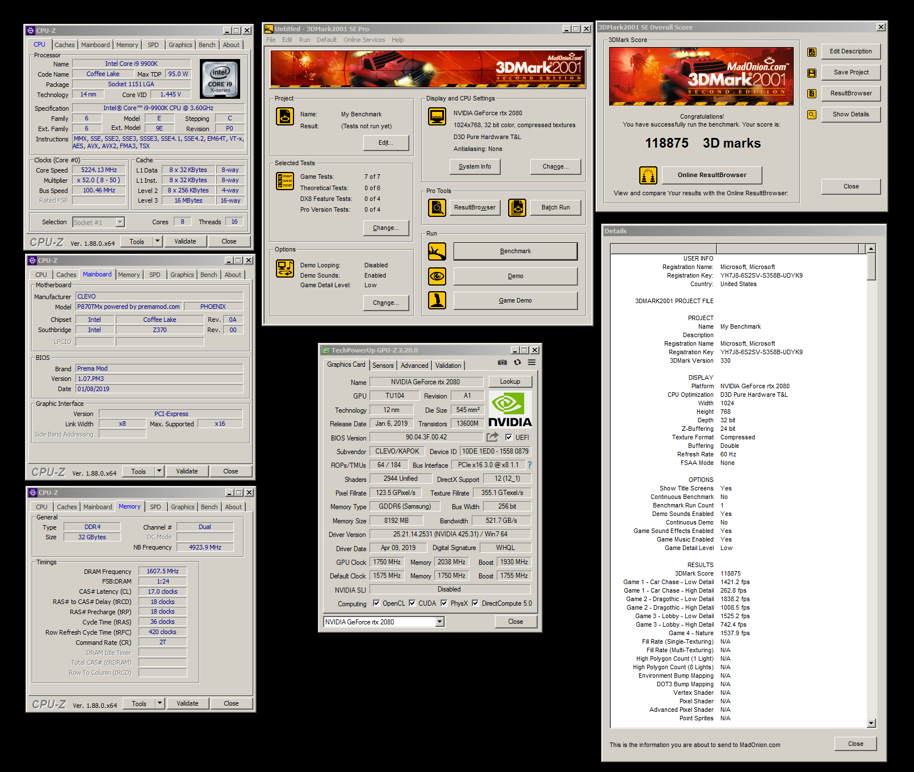Switch to Advanced tab in GPU-Z
This screenshot has height=772, width=914.
414,366
